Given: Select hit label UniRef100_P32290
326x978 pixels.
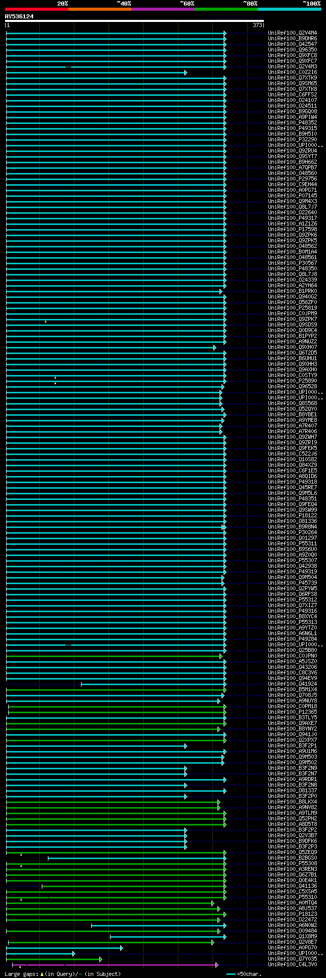Looking at the screenshot, I should point(293,139).
